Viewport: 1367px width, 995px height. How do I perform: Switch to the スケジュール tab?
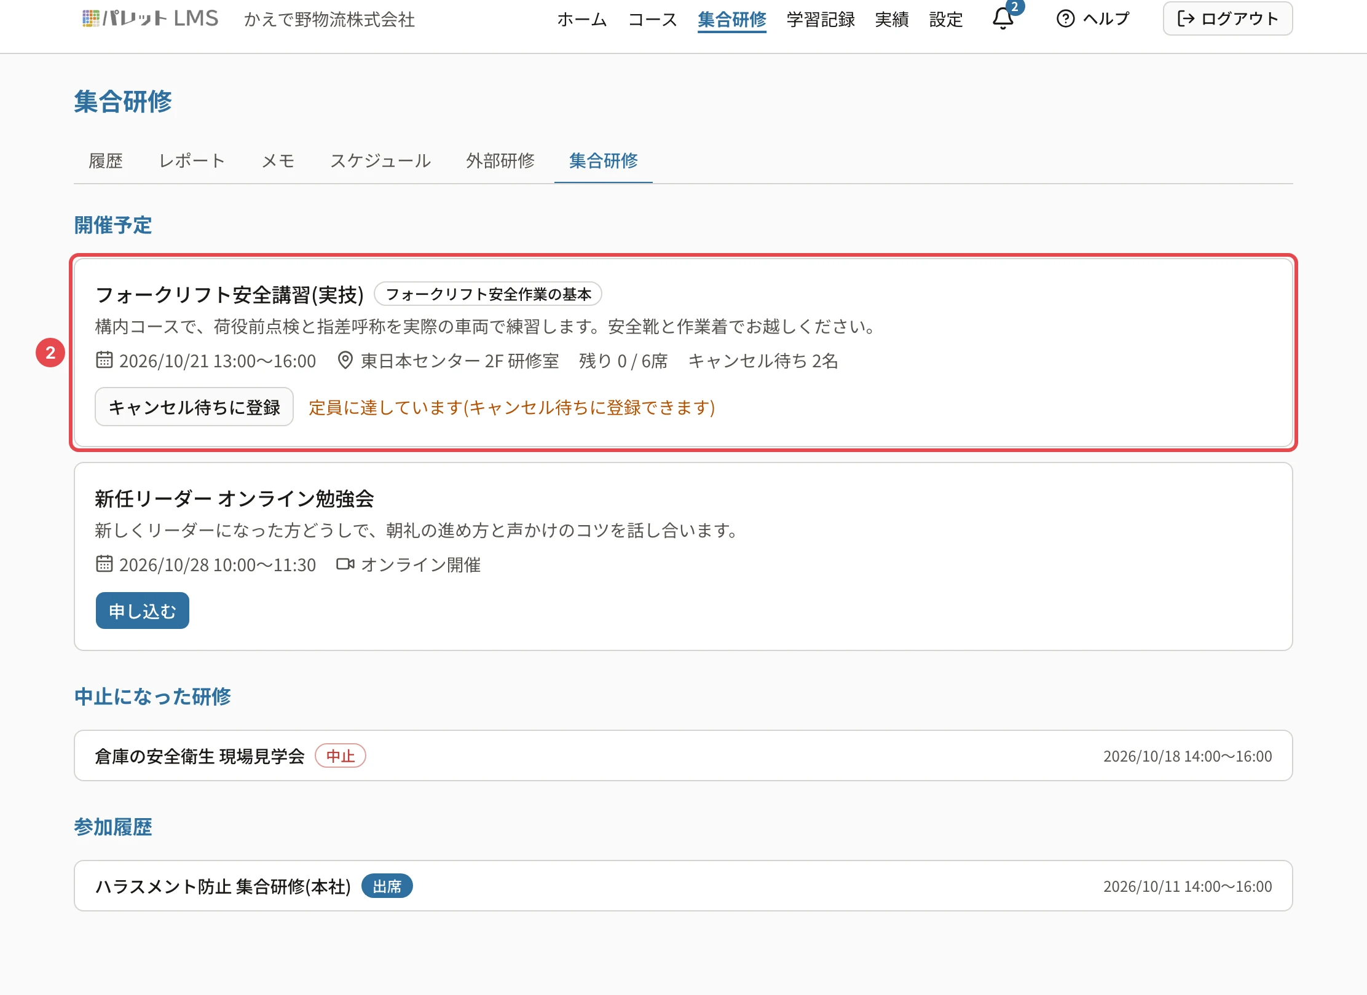tap(380, 161)
